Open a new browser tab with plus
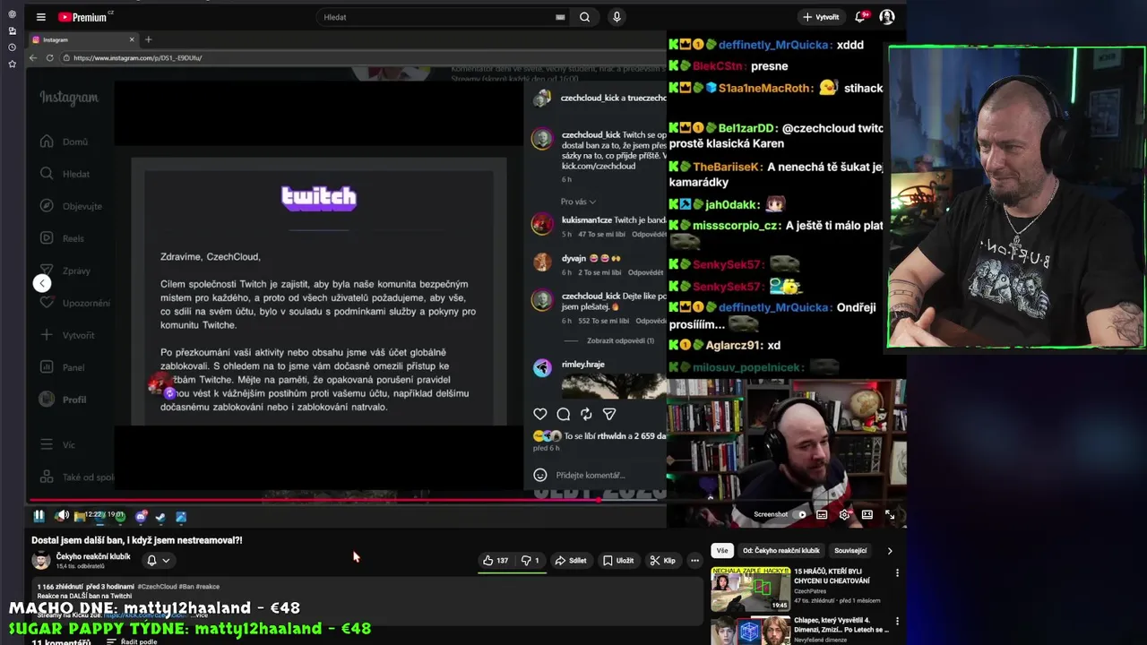The image size is (1147, 645). 149,39
